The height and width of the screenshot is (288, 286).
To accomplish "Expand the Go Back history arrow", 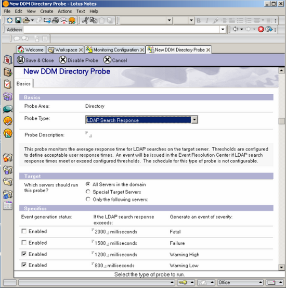I will click(242, 29).
